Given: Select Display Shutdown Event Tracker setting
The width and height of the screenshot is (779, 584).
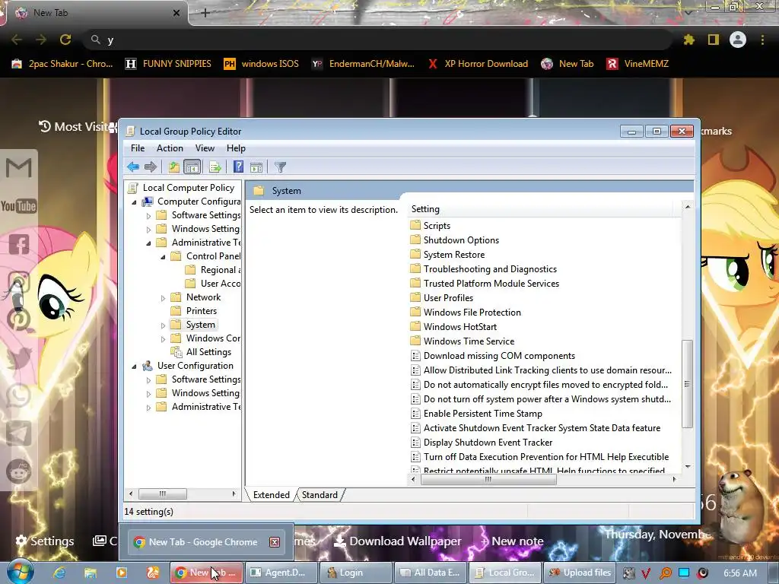Looking at the screenshot, I should click(488, 442).
